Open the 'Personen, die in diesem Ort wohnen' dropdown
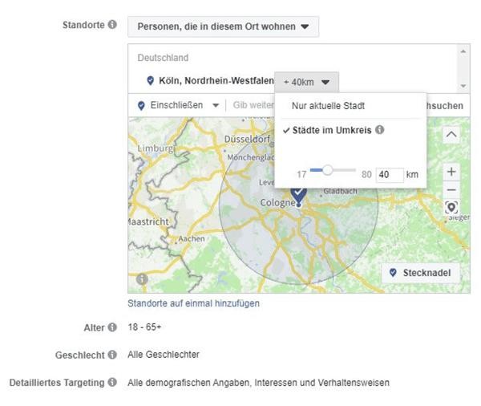Screen dimensions: 481x406 pos(223,26)
